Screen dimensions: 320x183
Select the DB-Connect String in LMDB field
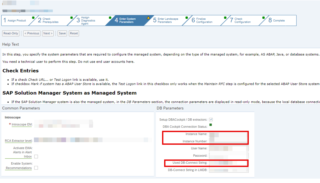[229, 170]
